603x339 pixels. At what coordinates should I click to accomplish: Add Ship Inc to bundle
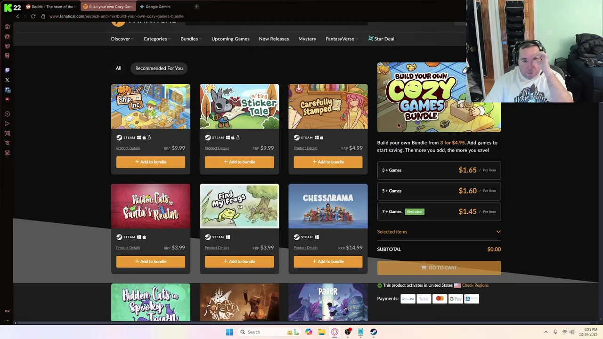[x=151, y=162]
